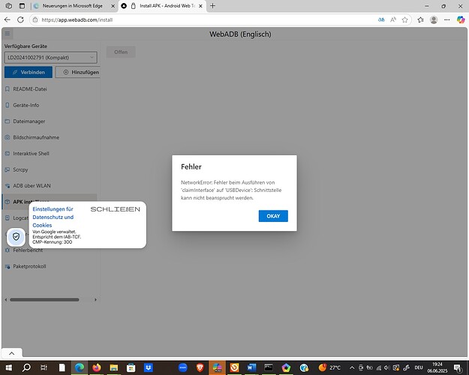
Task: Click the translate icon in address bar
Action: pyautogui.click(x=381, y=19)
